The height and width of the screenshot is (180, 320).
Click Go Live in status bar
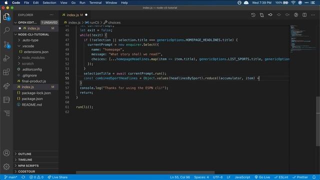tap(262, 177)
